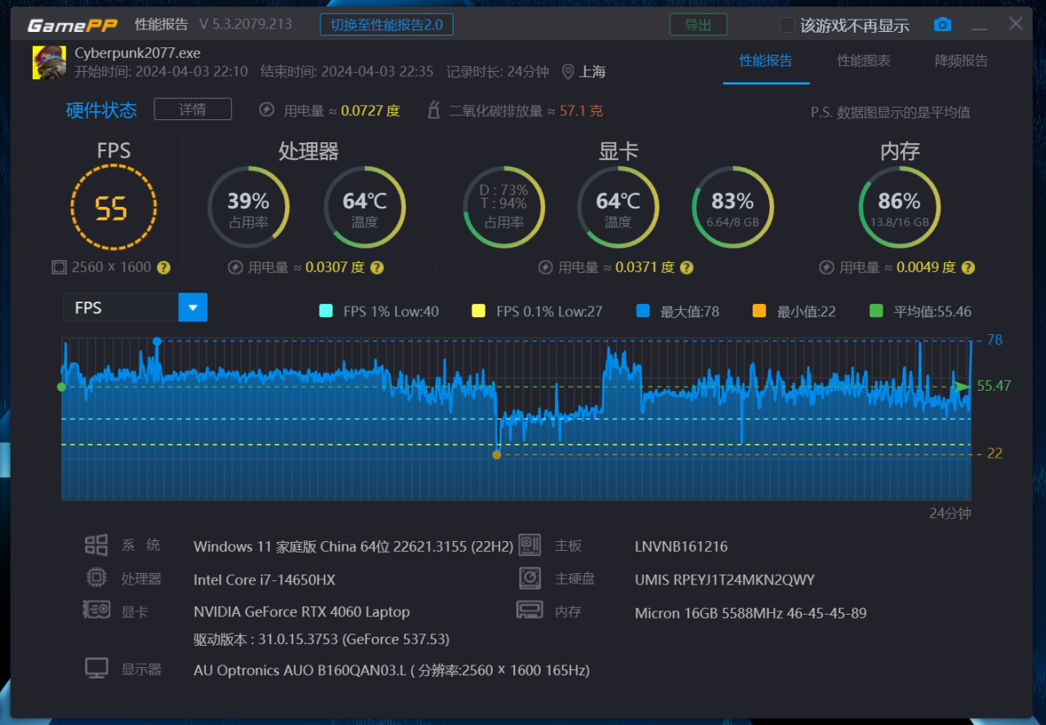Click the monitor icon beside 显示器

pos(96,669)
